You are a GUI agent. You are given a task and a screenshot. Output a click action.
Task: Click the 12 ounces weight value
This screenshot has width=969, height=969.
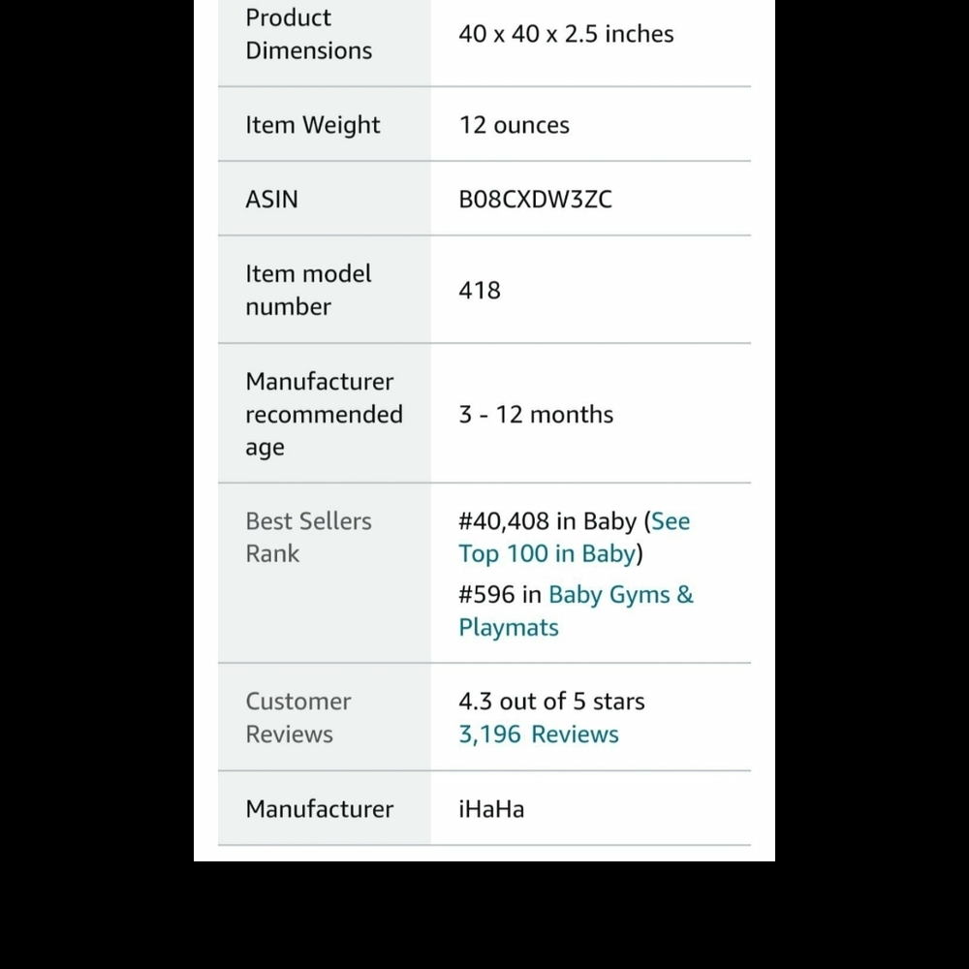(x=515, y=125)
